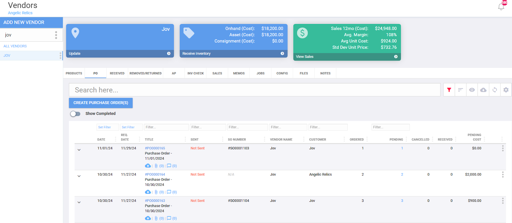Click ADD NEW VENDOR button

[31, 22]
